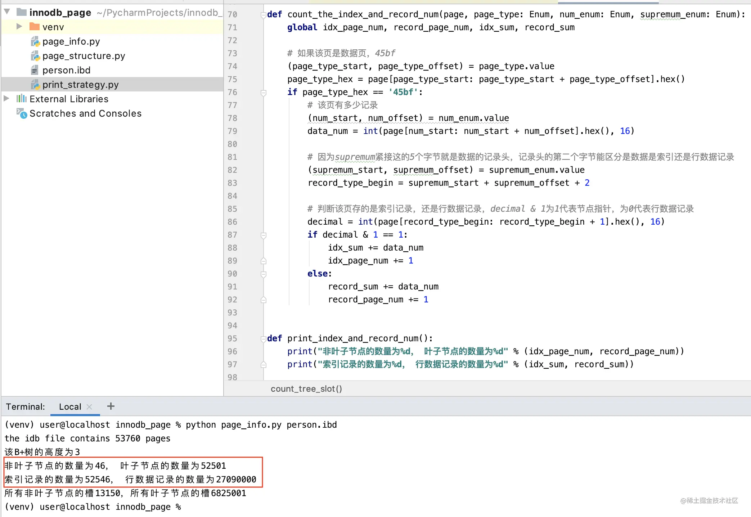Screen dimensions: 751x517
Task: Add a new terminal session
Action: pos(111,406)
